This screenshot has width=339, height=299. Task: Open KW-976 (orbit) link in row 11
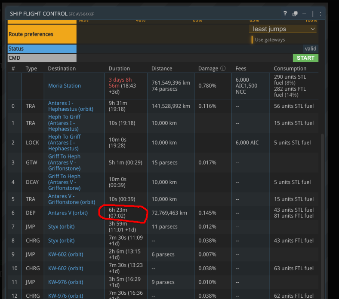(65, 282)
